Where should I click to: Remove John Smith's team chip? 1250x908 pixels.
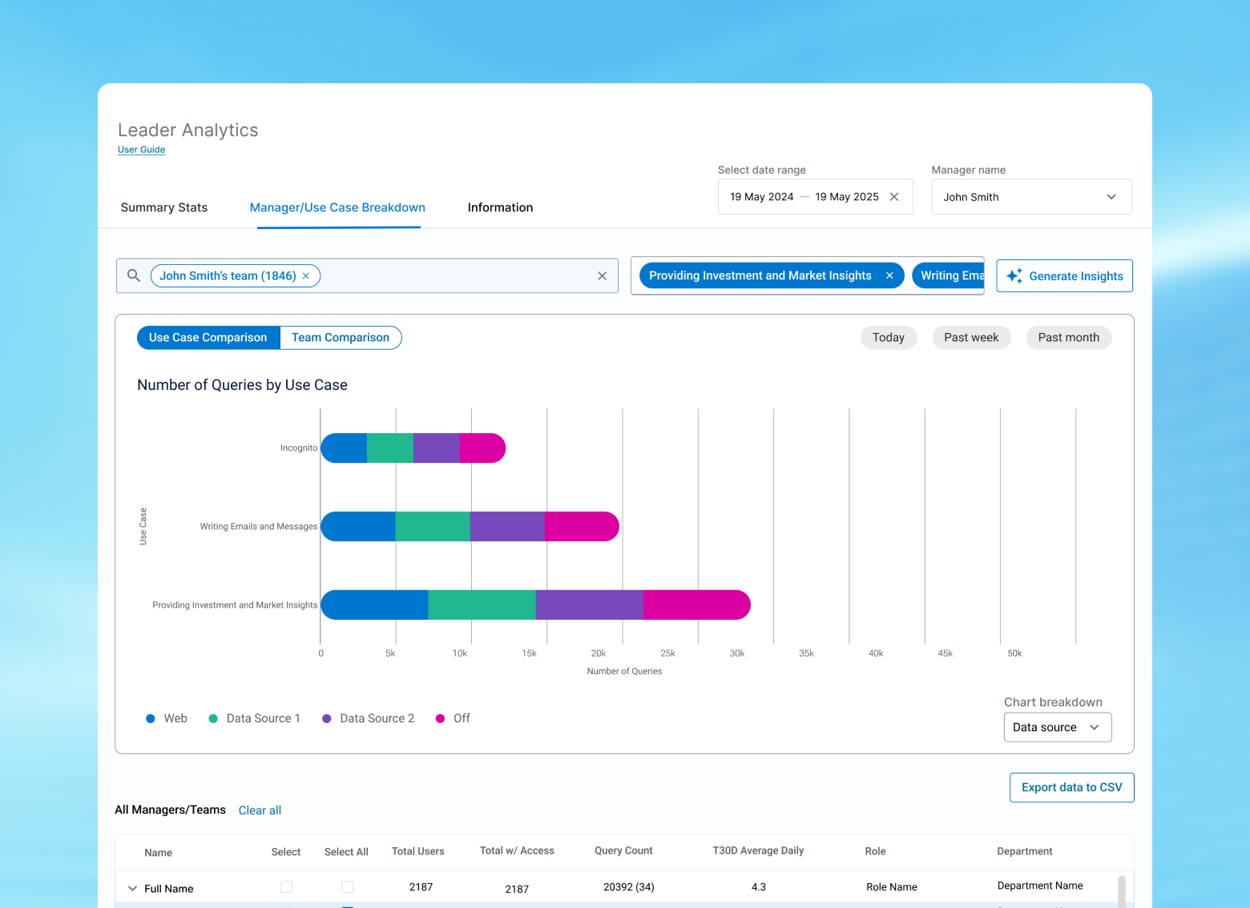click(x=306, y=275)
